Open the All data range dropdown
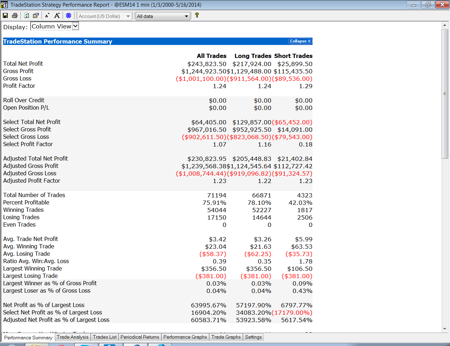Screen dimensions: 450x346 (163, 16)
